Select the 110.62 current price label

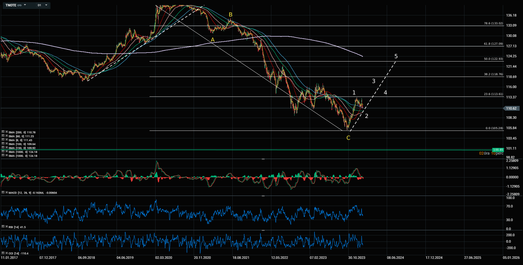(512, 108)
